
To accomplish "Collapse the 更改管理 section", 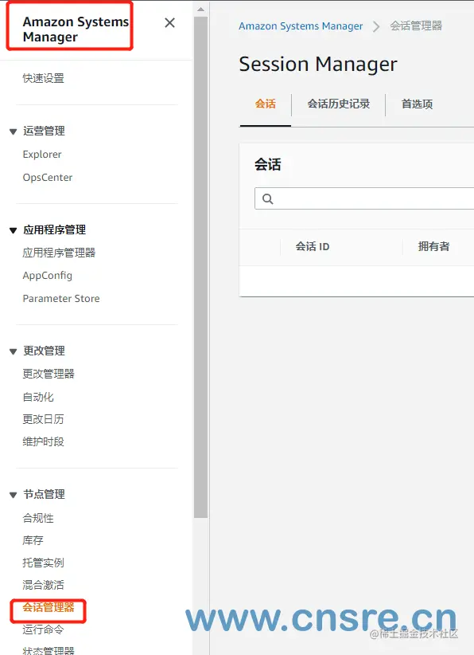I will [13, 351].
